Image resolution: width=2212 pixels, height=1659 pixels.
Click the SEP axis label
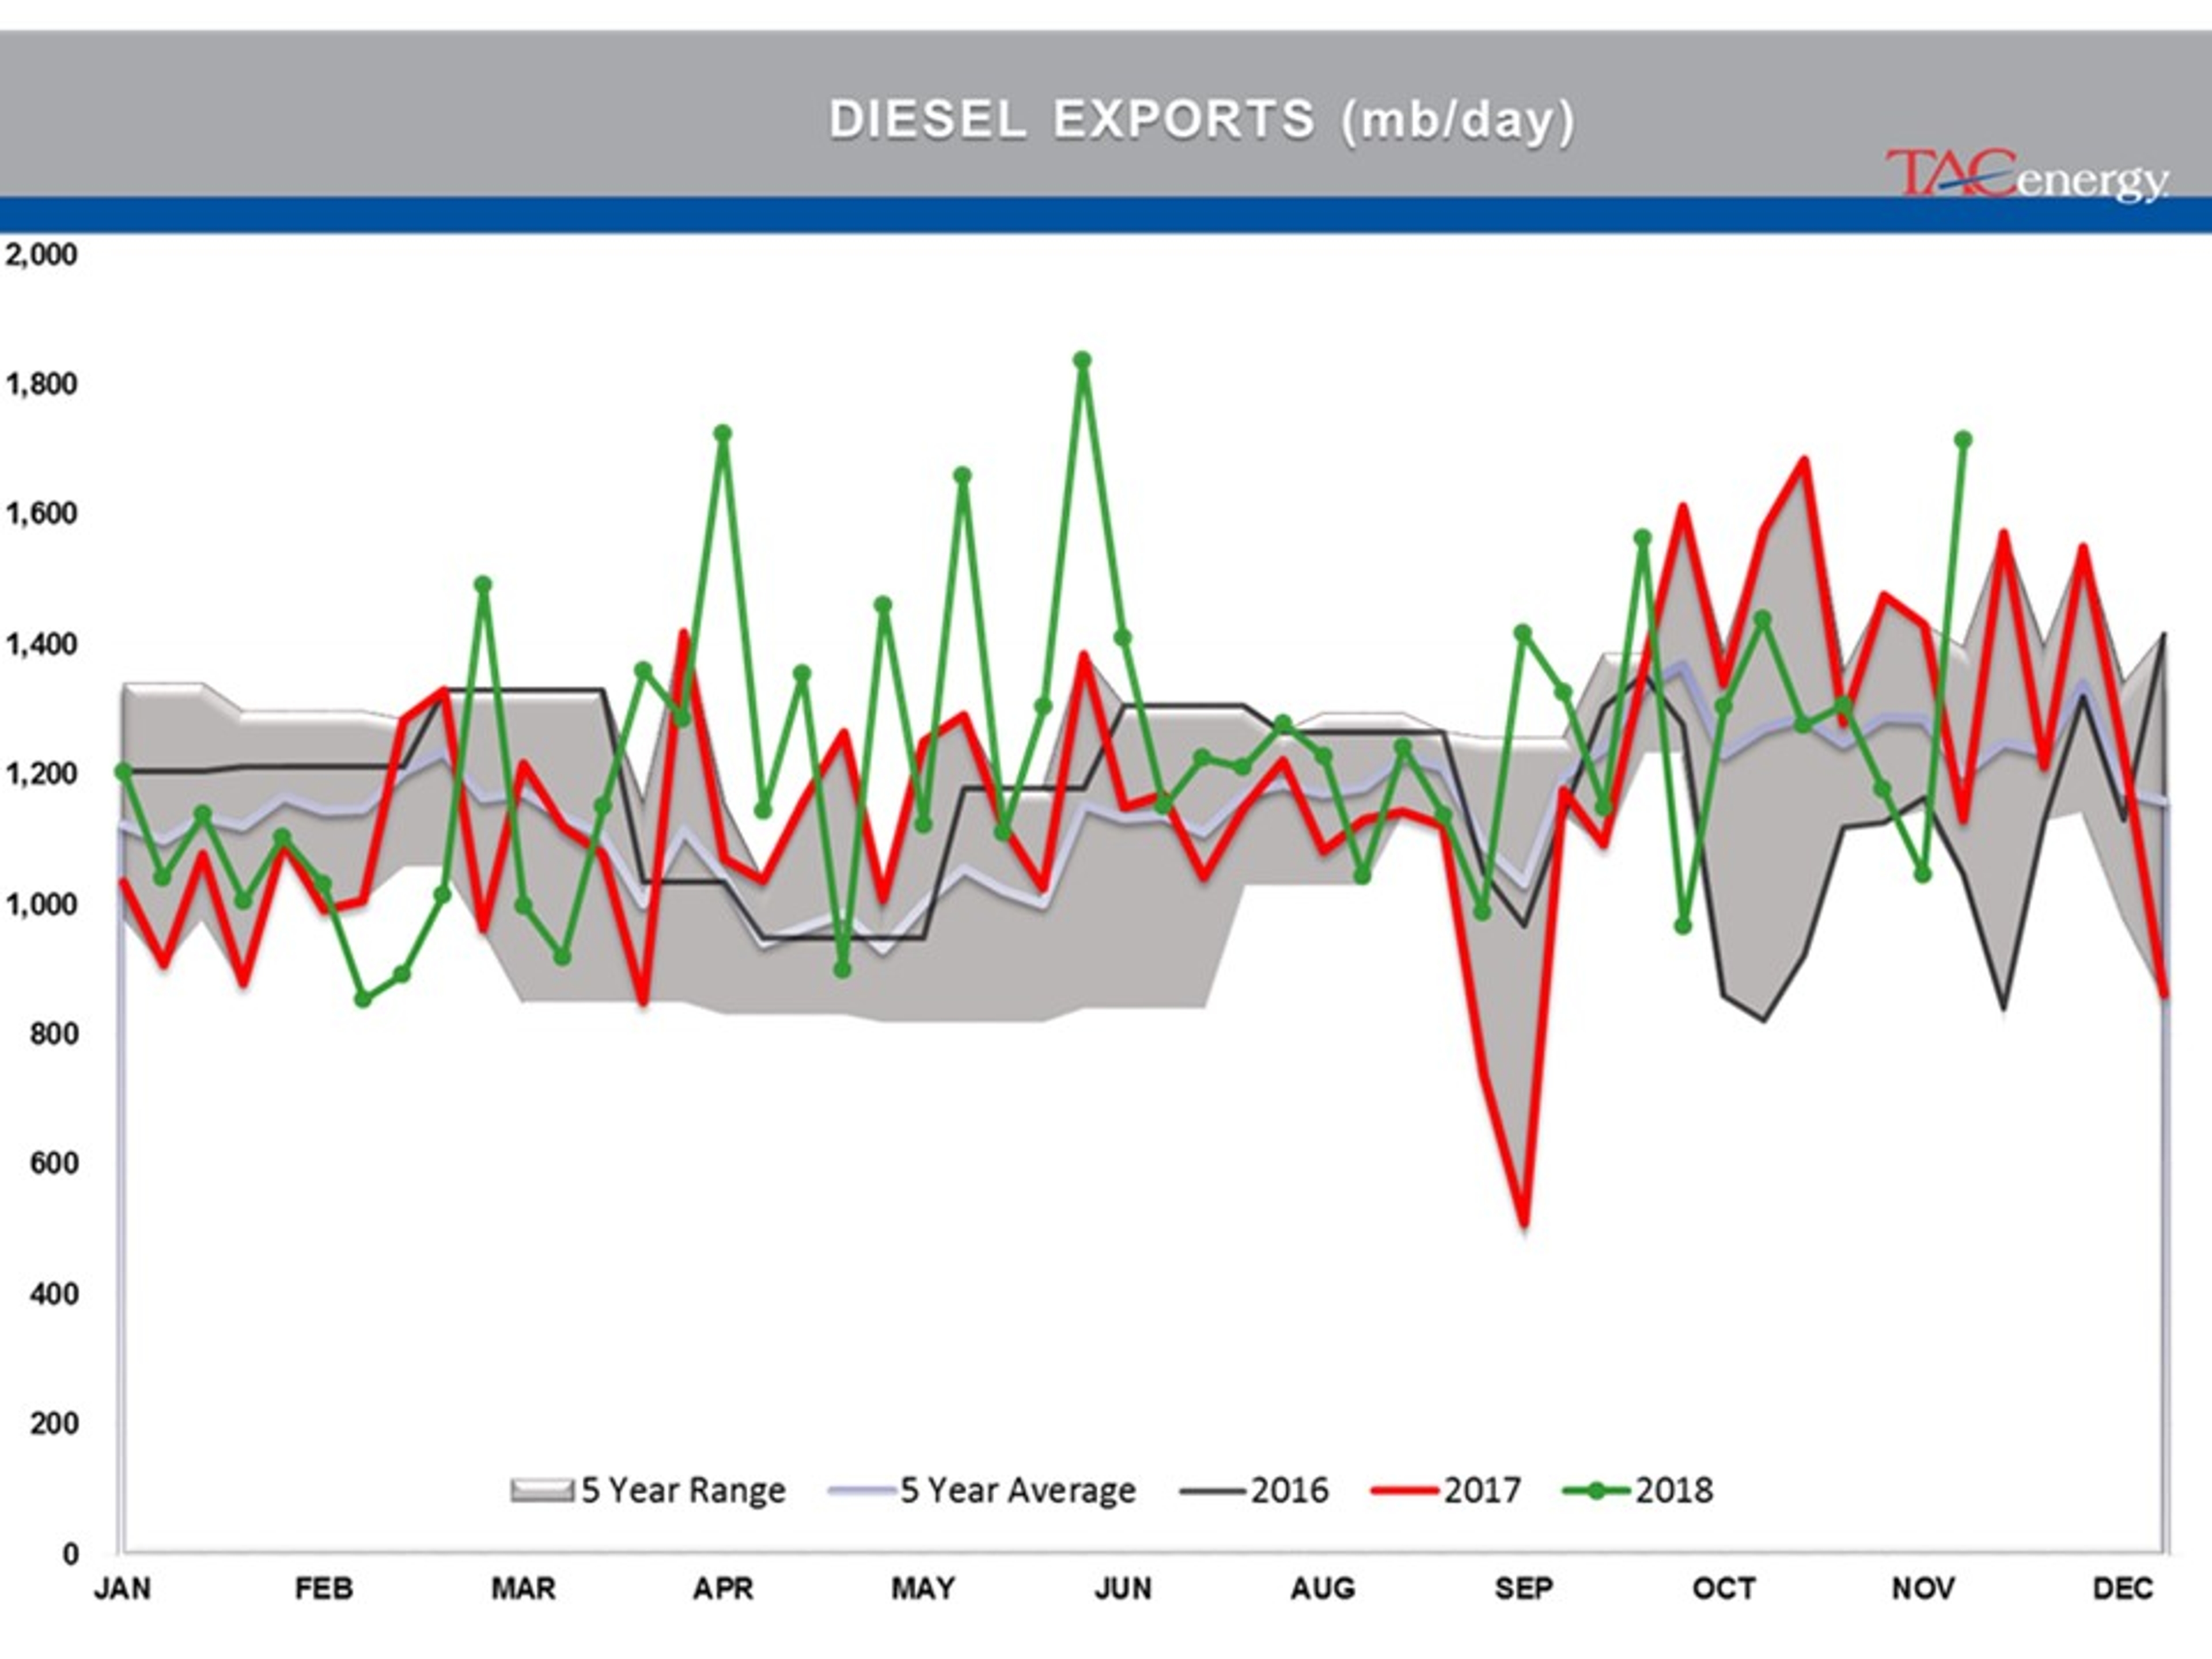coord(1523,1588)
